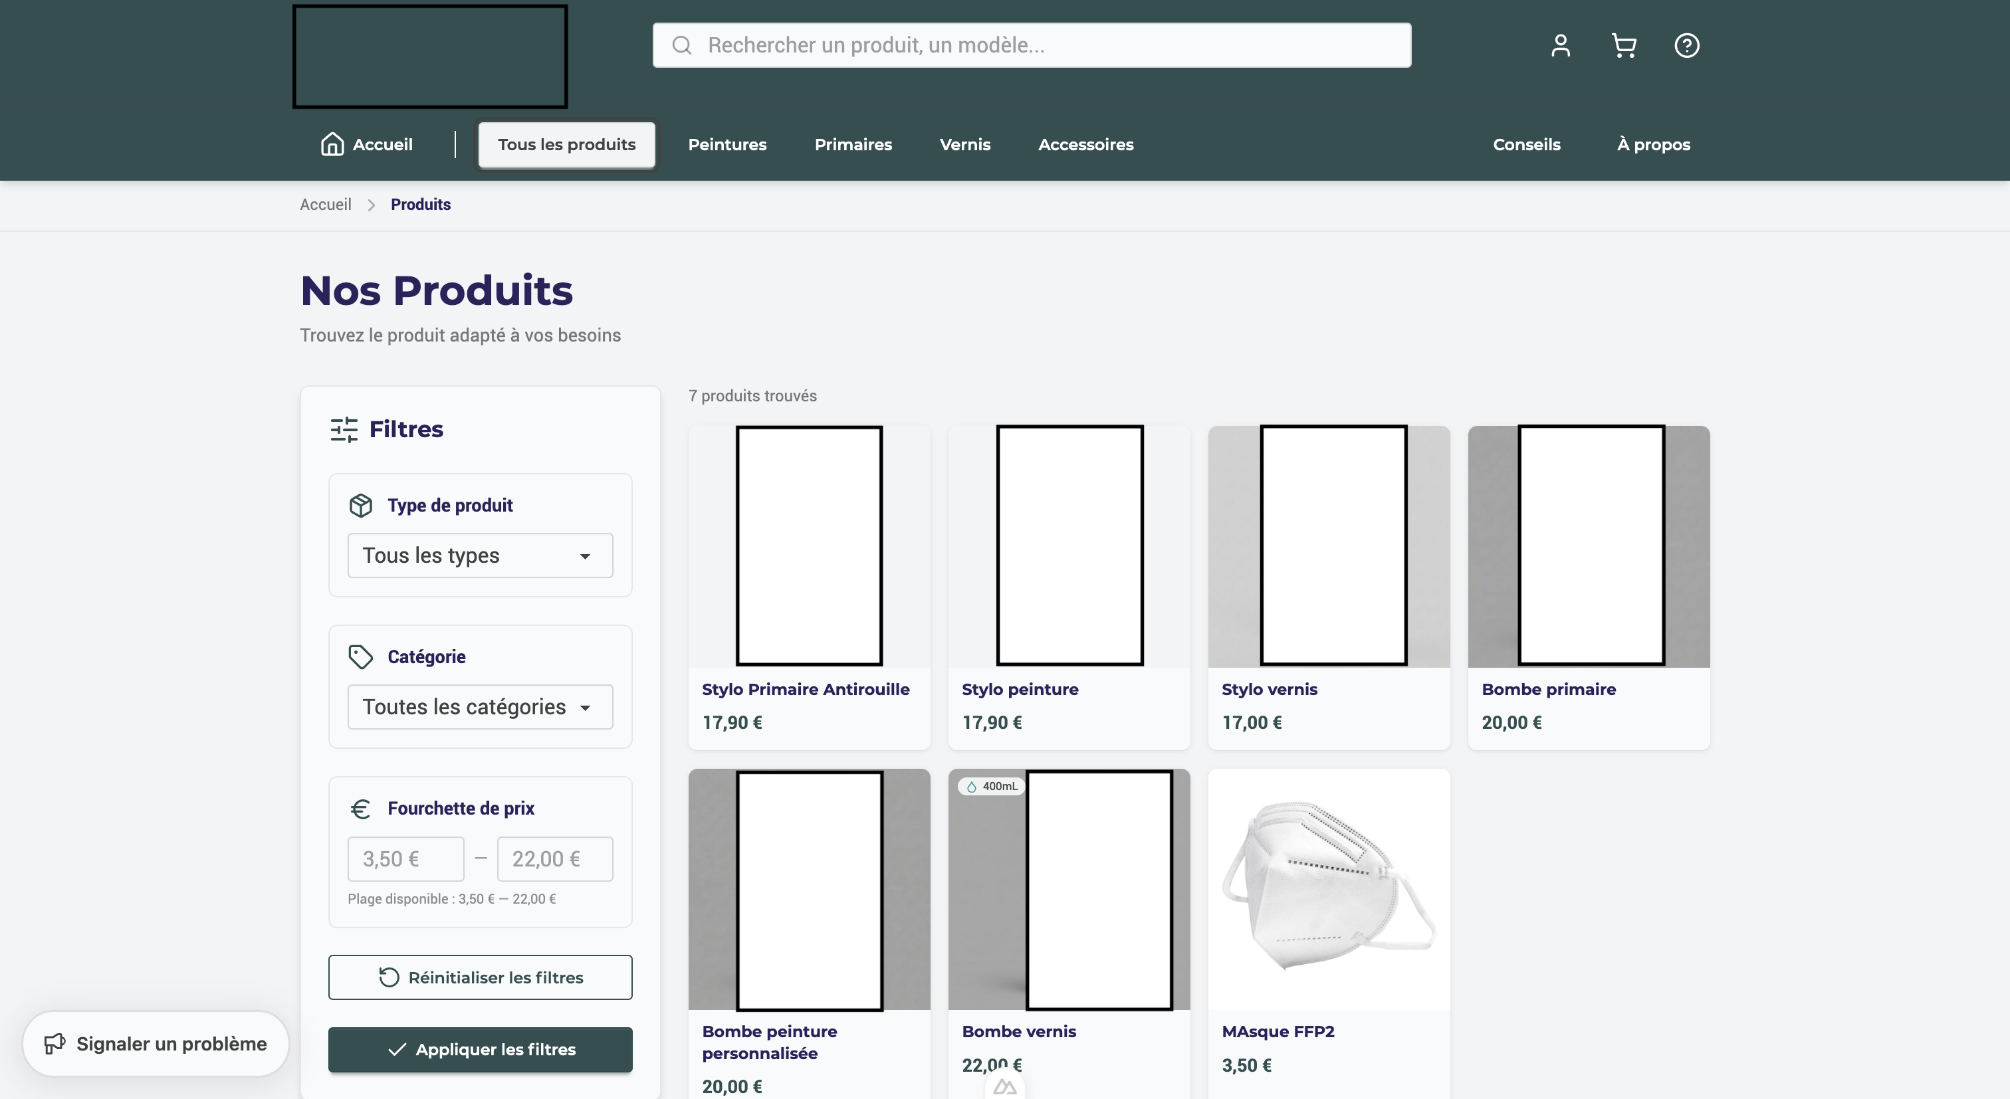Screen dimensions: 2010x1099
Task: Click the Accueil home icon
Action: [x=332, y=144]
